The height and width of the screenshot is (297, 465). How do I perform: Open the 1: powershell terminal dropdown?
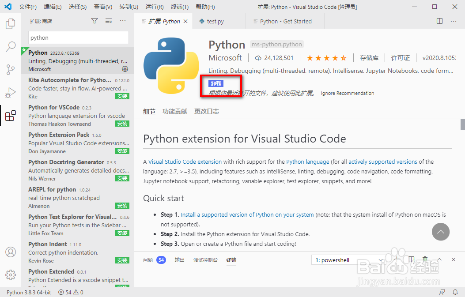349,260
